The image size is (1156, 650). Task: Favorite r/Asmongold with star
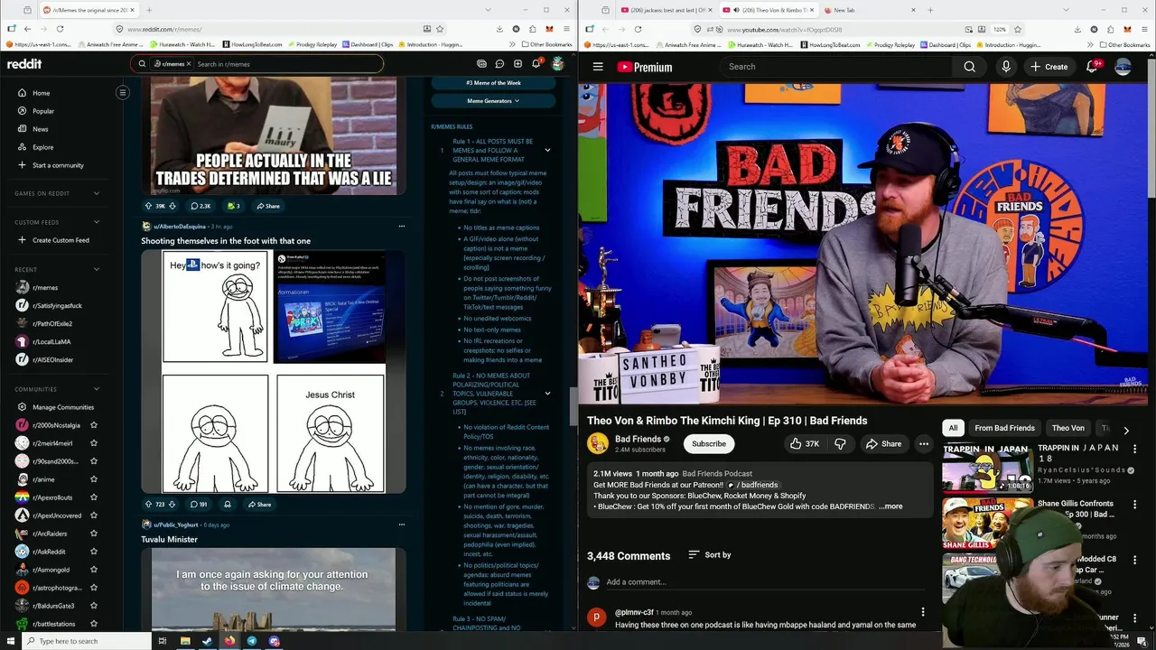(94, 570)
